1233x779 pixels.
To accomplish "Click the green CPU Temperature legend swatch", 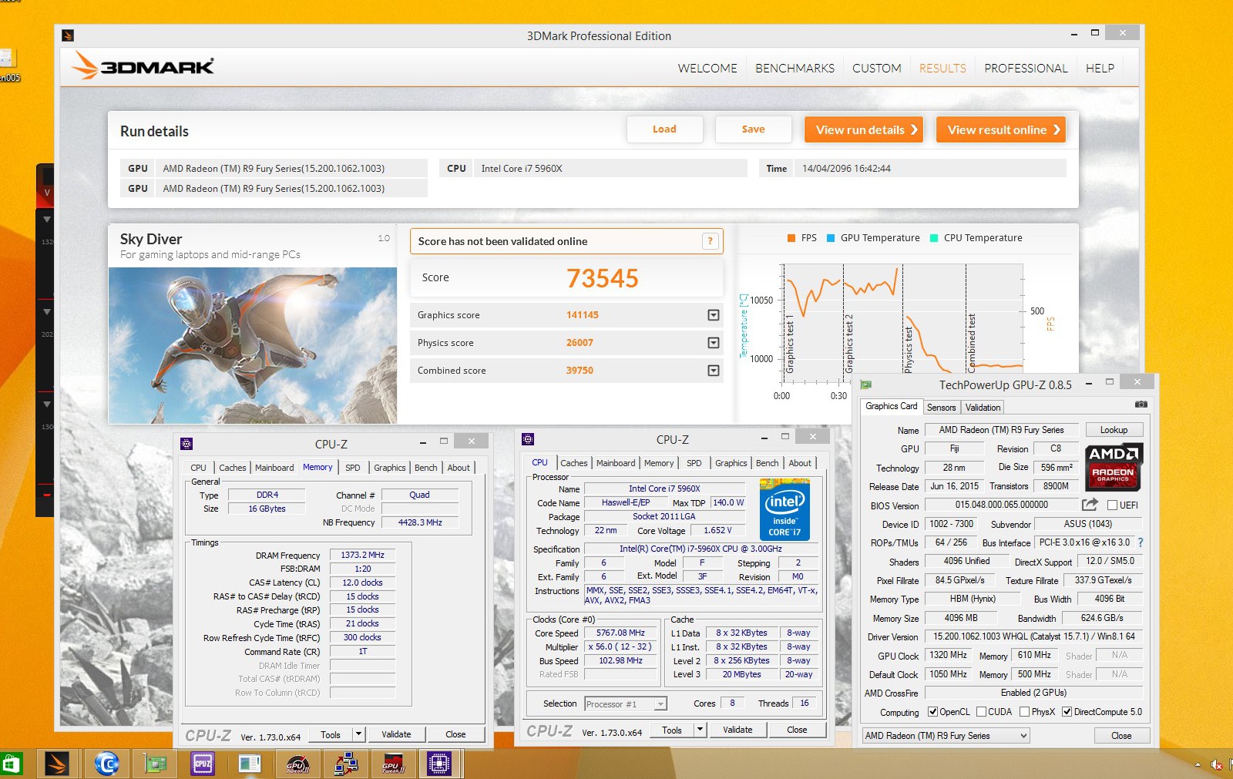I will [934, 238].
